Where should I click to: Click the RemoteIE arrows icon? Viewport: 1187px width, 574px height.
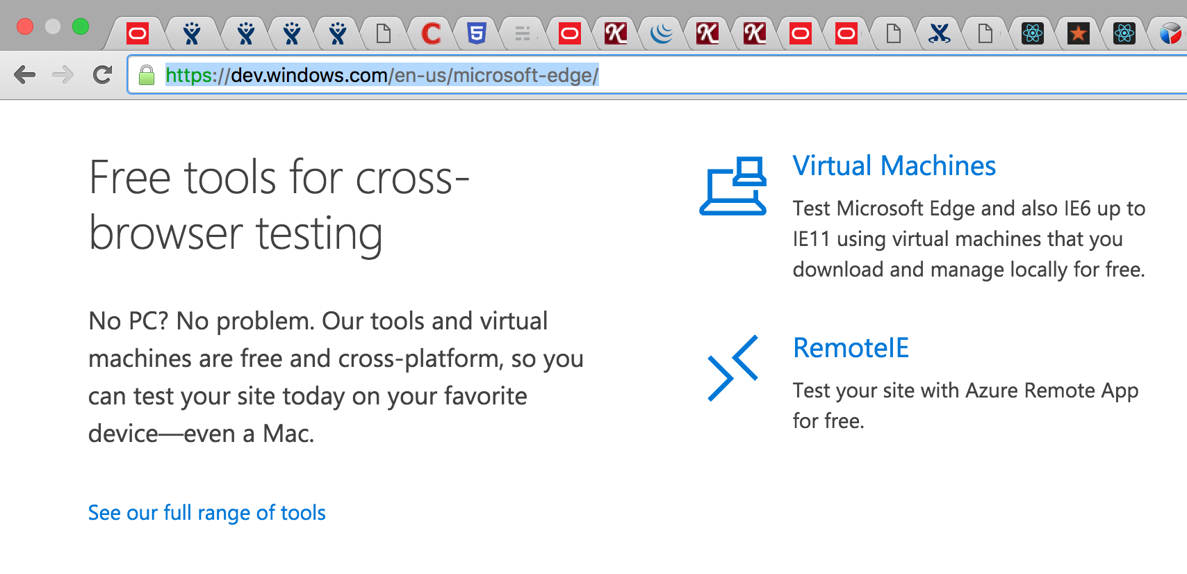click(733, 368)
